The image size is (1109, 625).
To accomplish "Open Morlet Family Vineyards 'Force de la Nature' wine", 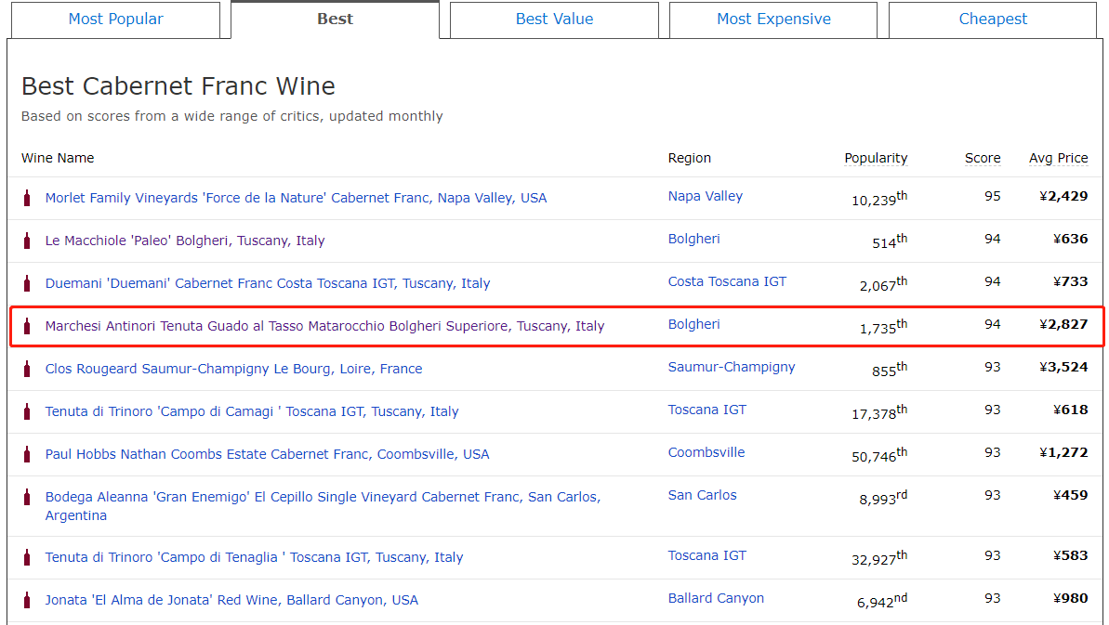I will click(296, 198).
